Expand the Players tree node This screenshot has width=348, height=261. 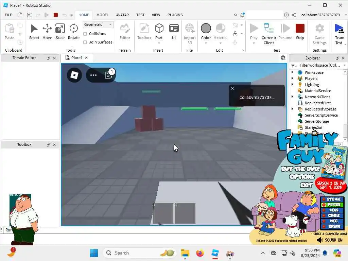point(293,79)
